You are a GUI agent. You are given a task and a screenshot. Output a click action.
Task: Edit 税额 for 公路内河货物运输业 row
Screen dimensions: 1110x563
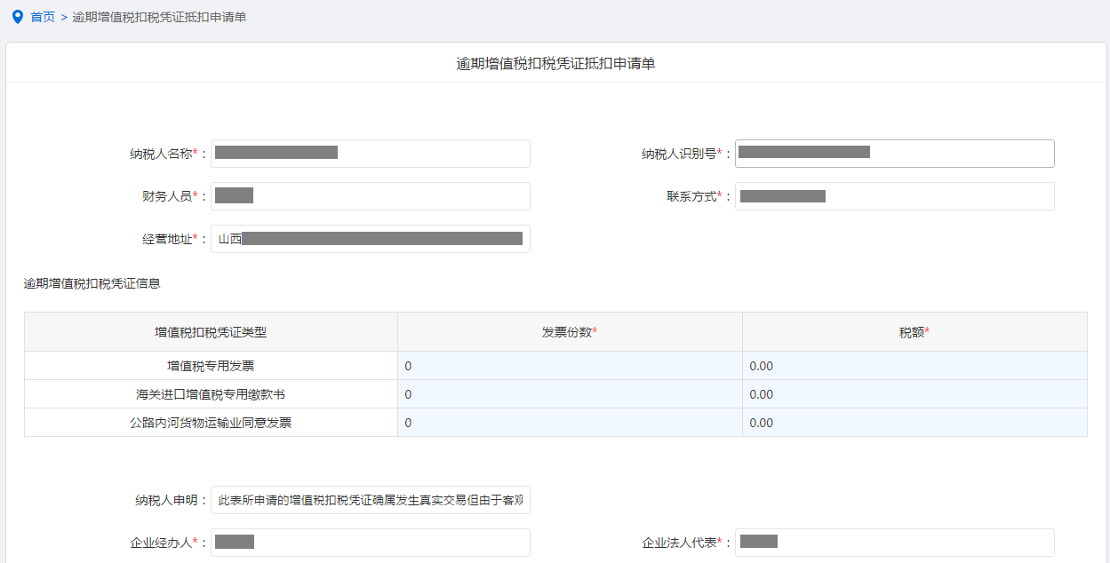click(914, 423)
